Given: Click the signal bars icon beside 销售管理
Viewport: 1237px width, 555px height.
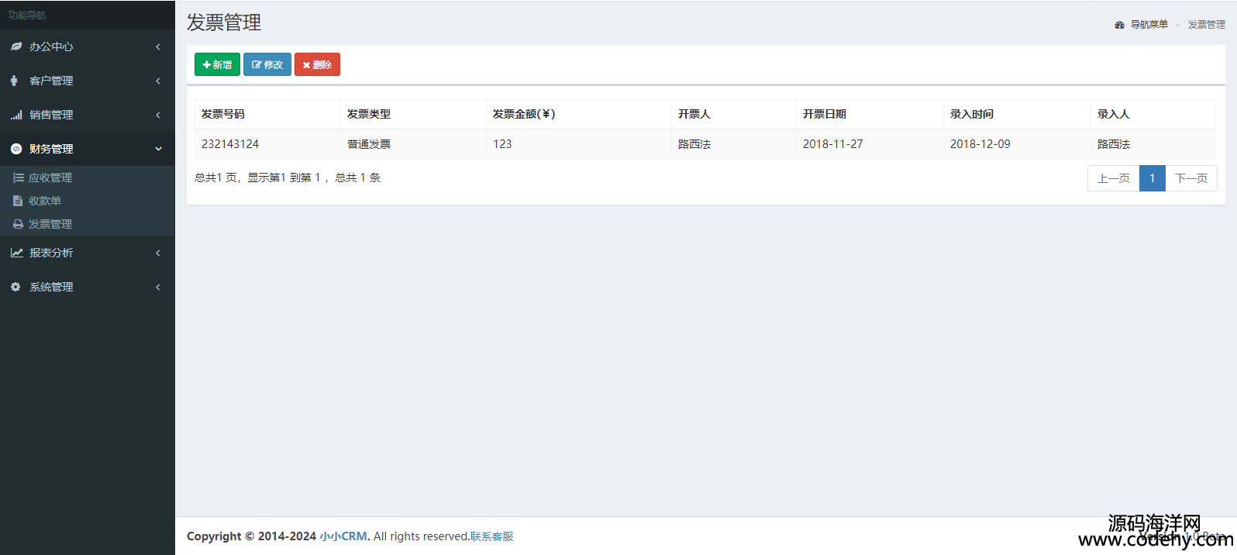Looking at the screenshot, I should (x=16, y=115).
